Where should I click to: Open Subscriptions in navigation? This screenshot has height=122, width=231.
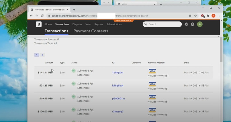coord(114,24)
